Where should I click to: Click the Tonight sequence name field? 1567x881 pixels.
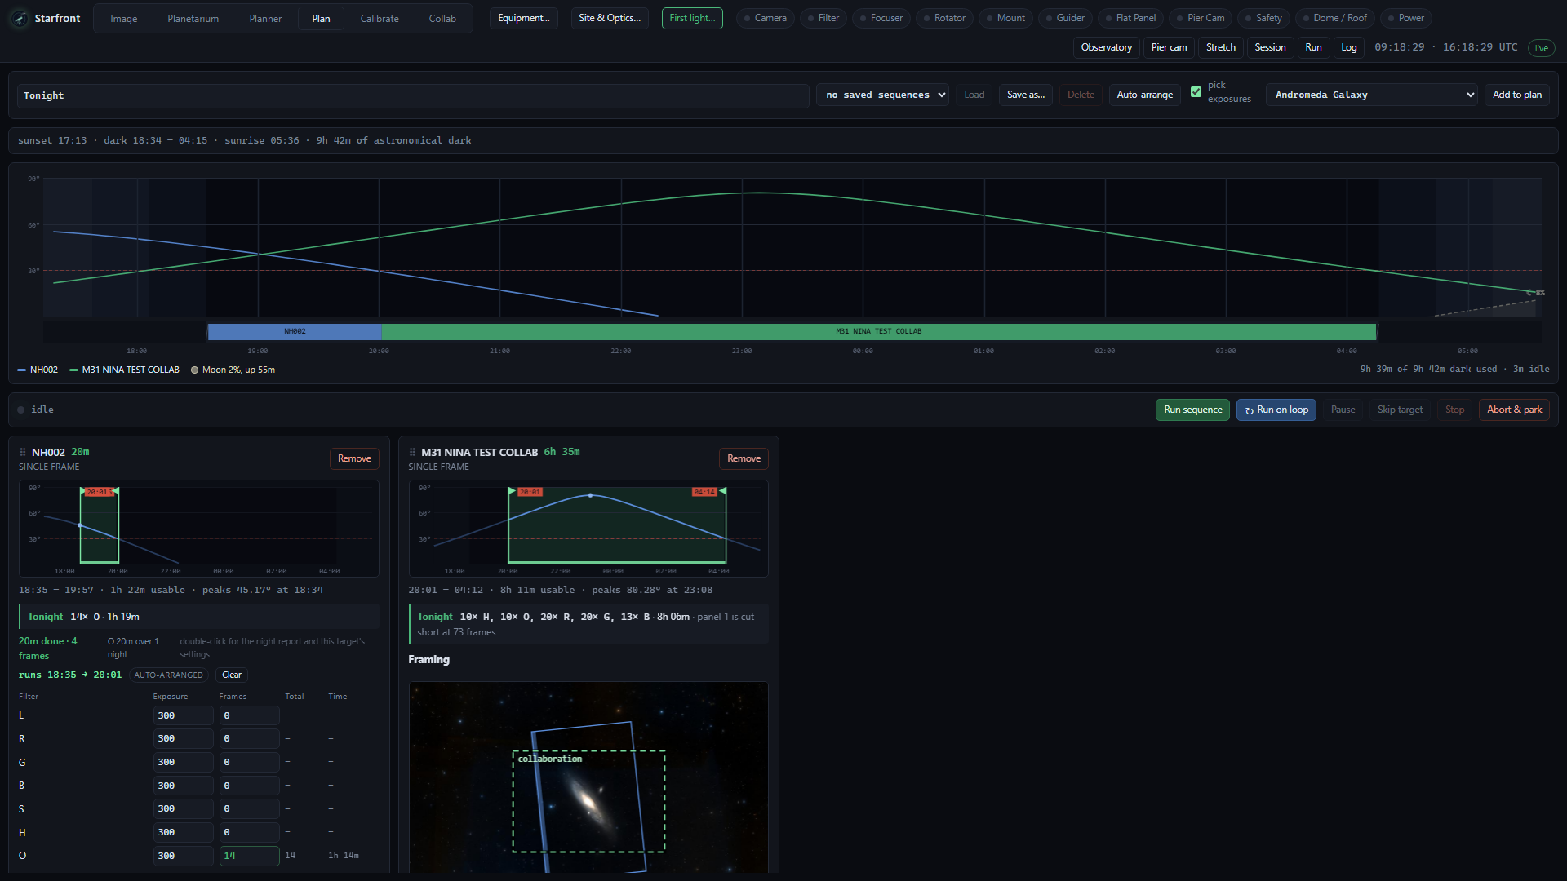click(413, 95)
